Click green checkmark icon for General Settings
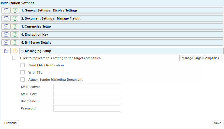 (15, 10)
